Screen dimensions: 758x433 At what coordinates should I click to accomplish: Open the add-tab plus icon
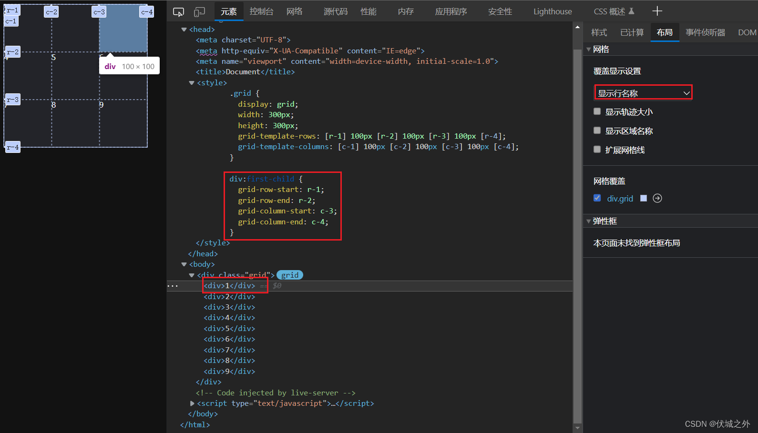point(657,11)
